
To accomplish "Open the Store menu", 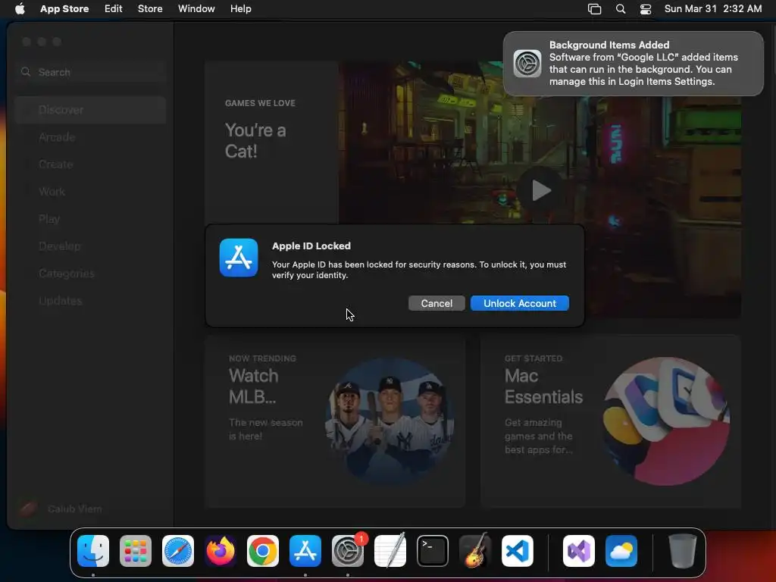I will (x=150, y=8).
